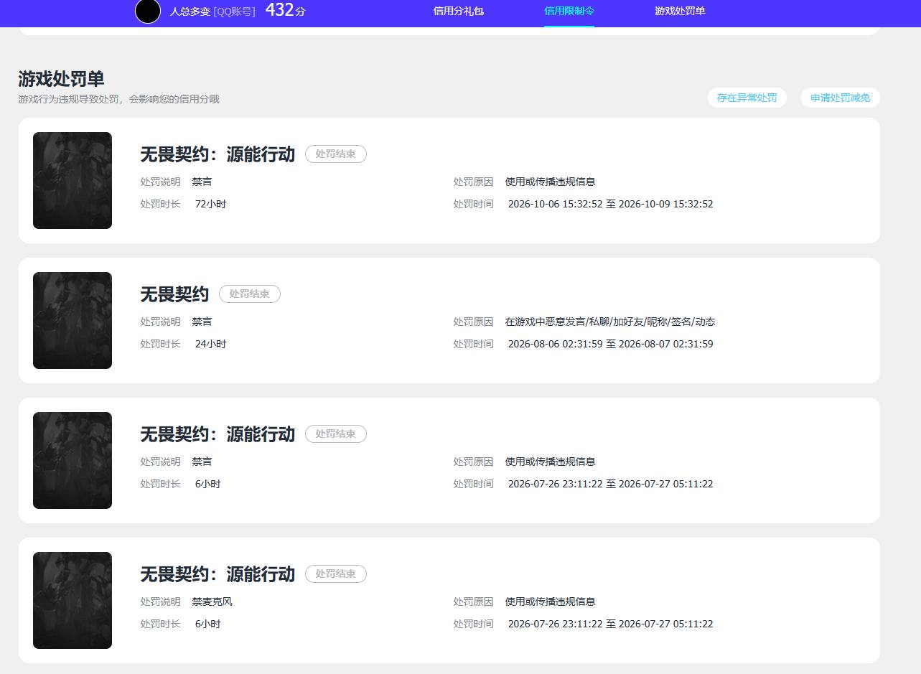921x674 pixels.
Task: Click the 处罚结束 badge on the 72小时 card
Action: click(336, 154)
